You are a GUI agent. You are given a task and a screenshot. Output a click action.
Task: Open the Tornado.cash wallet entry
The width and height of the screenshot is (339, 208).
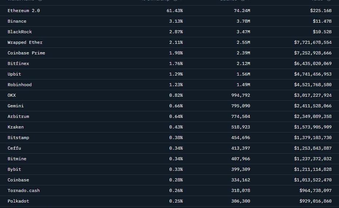(24, 190)
